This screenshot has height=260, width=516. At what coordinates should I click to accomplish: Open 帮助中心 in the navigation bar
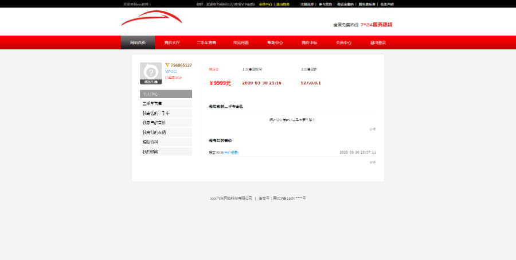(x=275, y=42)
